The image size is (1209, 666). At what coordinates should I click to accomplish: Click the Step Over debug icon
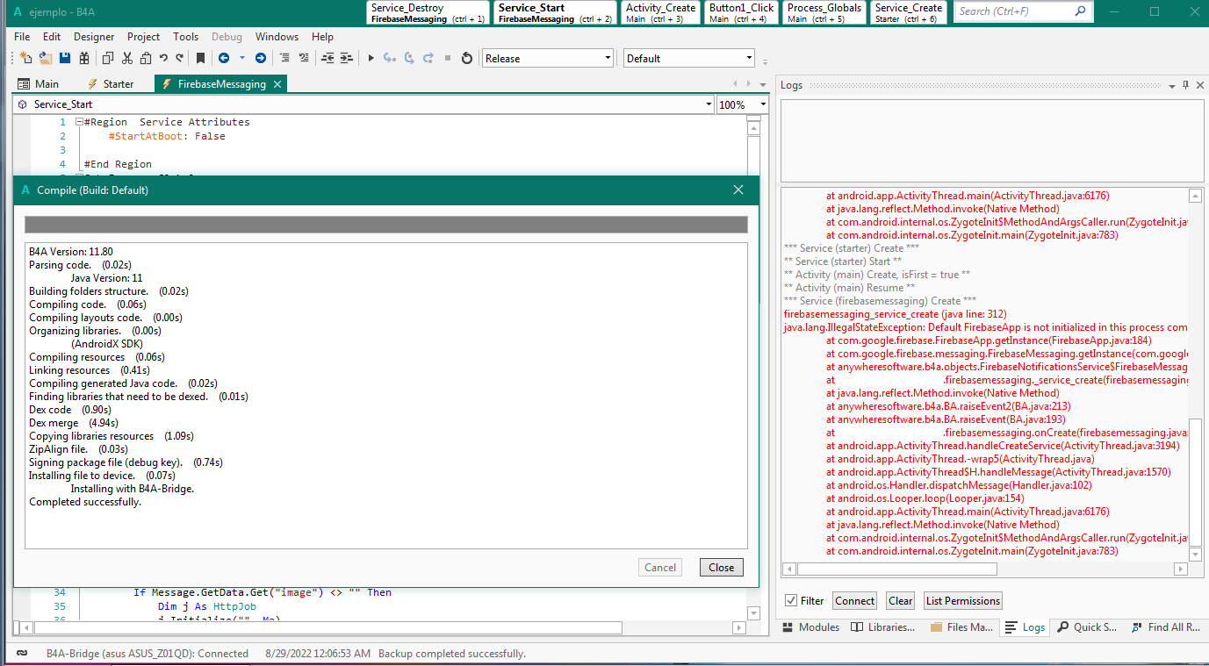(409, 59)
